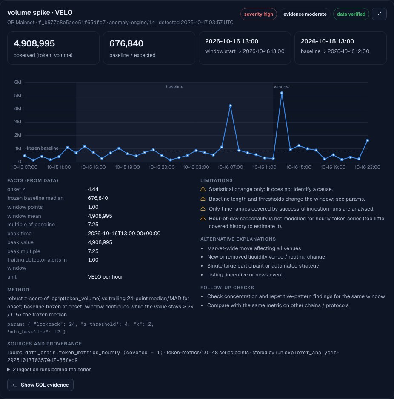Click the severity high badge

pyautogui.click(x=258, y=14)
